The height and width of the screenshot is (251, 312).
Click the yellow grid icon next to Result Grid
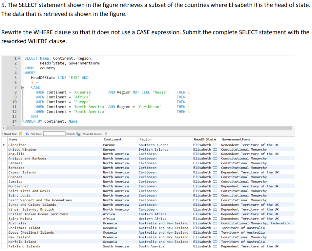coord(20,134)
